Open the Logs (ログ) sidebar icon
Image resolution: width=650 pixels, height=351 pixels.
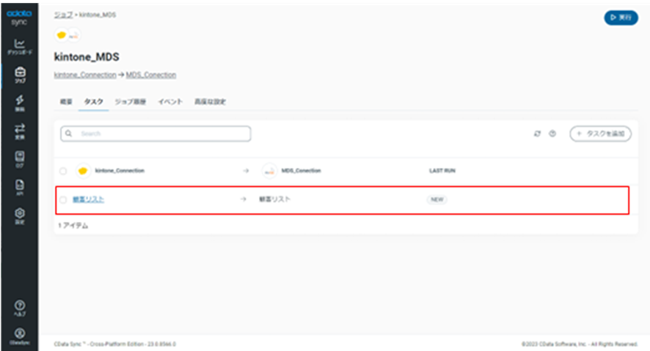pyautogui.click(x=20, y=159)
